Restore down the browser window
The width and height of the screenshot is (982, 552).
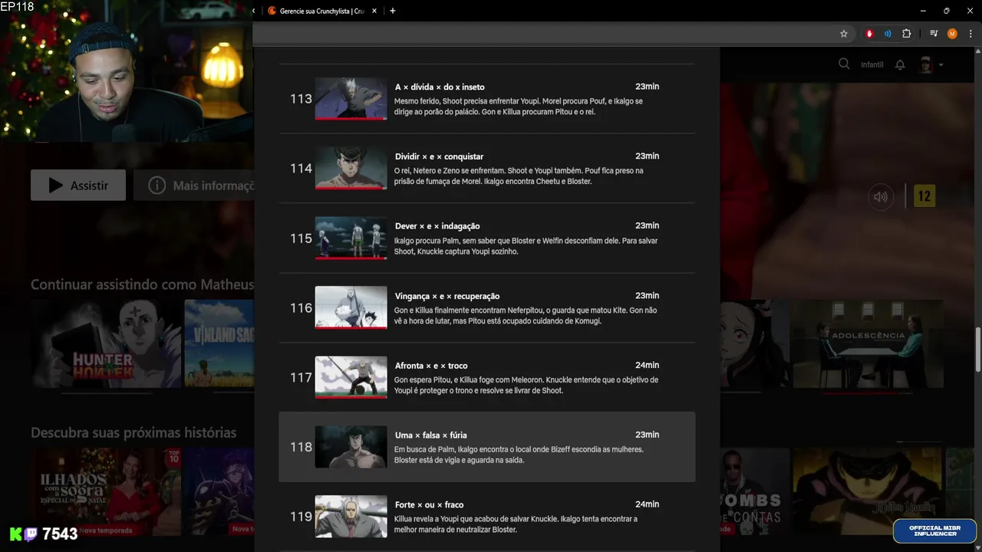pyautogui.click(x=946, y=11)
